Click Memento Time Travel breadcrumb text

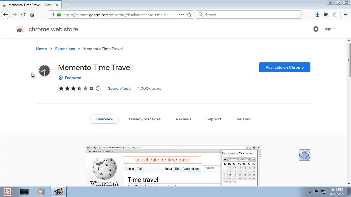click(x=103, y=49)
